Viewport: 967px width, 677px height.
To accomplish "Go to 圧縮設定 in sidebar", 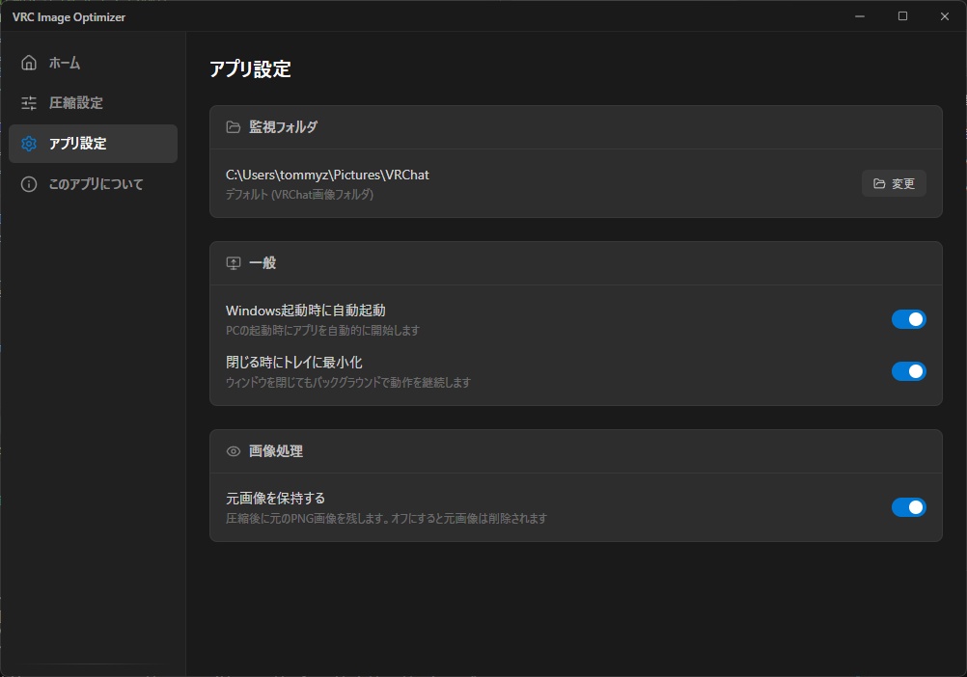I will pyautogui.click(x=93, y=103).
